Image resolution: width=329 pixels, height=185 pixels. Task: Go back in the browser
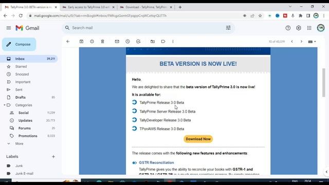(5, 16)
